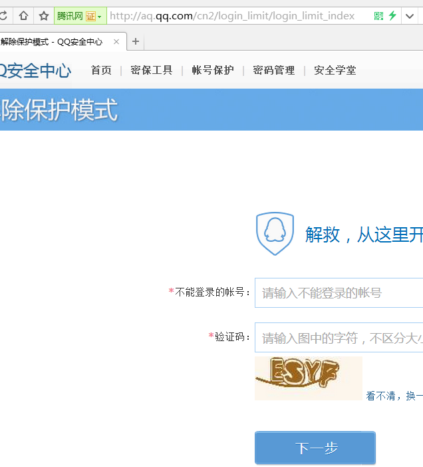The image size is (423, 467).
Task: Reload the page with the refresh icon
Action: click(3, 15)
